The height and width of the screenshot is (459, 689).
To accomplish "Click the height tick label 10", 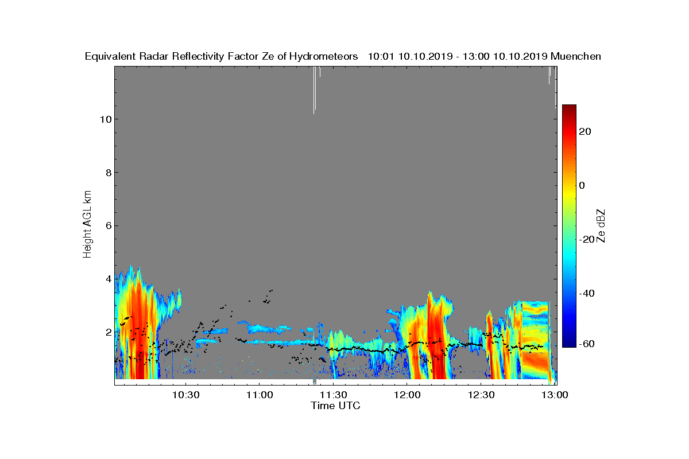I will [104, 119].
